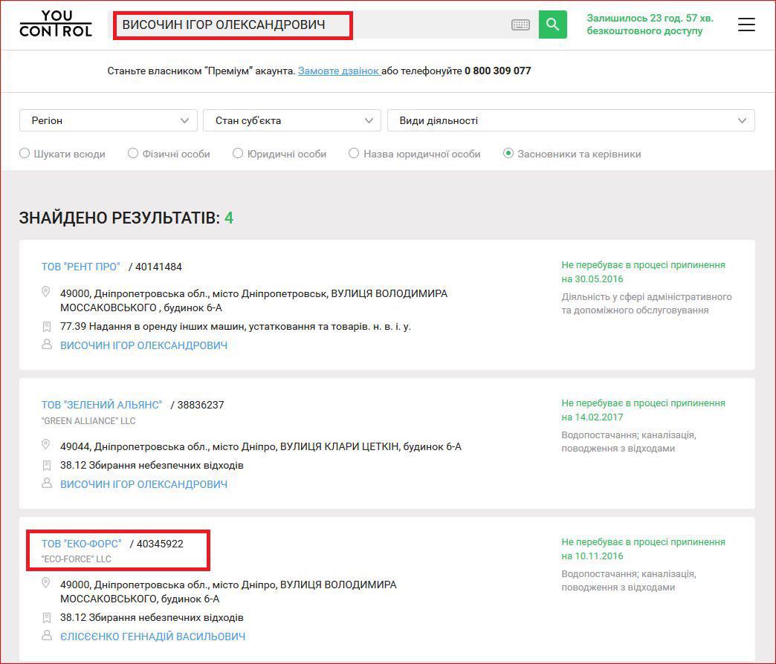Click 38.12 activity text in ЕКО-ФОРС card
Viewport: 776px width, 664px height.
click(152, 617)
